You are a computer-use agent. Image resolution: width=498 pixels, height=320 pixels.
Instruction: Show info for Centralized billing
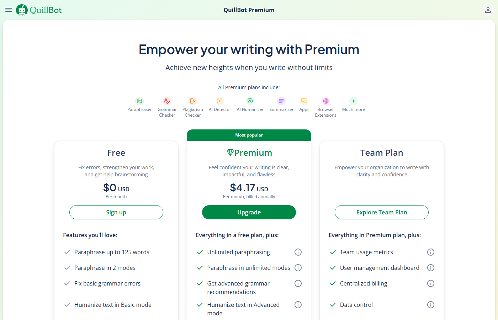430,283
